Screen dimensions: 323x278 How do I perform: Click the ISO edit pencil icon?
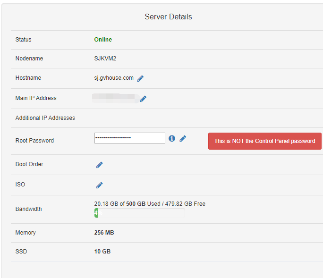(99, 185)
